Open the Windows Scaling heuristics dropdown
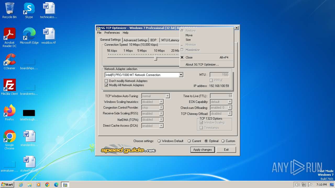Viewport: 335px width, 188px height. (x=161, y=102)
